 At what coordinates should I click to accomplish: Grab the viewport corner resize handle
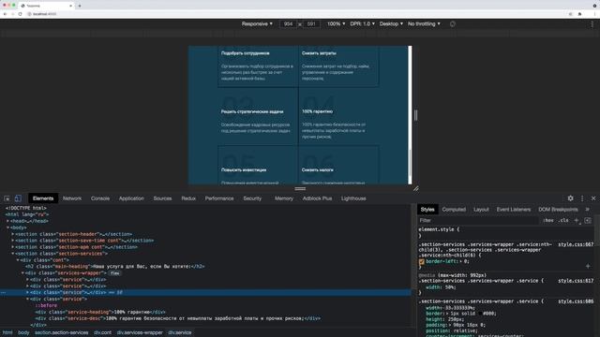tap(416, 188)
